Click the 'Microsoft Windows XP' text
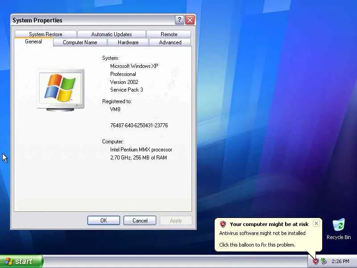357x268 pixels. (x=134, y=66)
